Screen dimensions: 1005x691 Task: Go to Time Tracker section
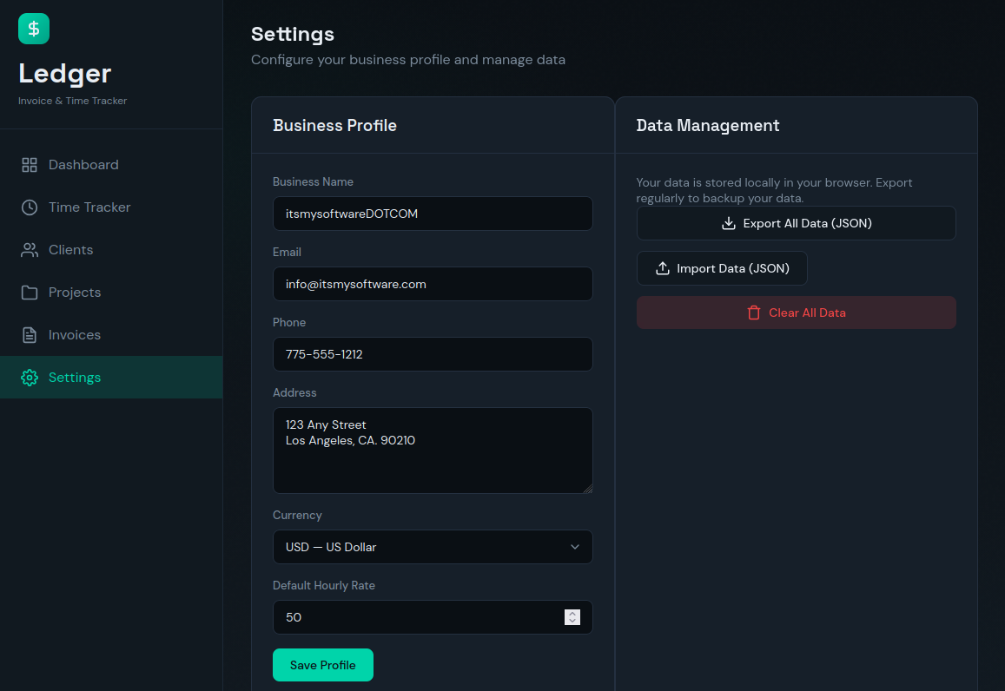click(111, 207)
